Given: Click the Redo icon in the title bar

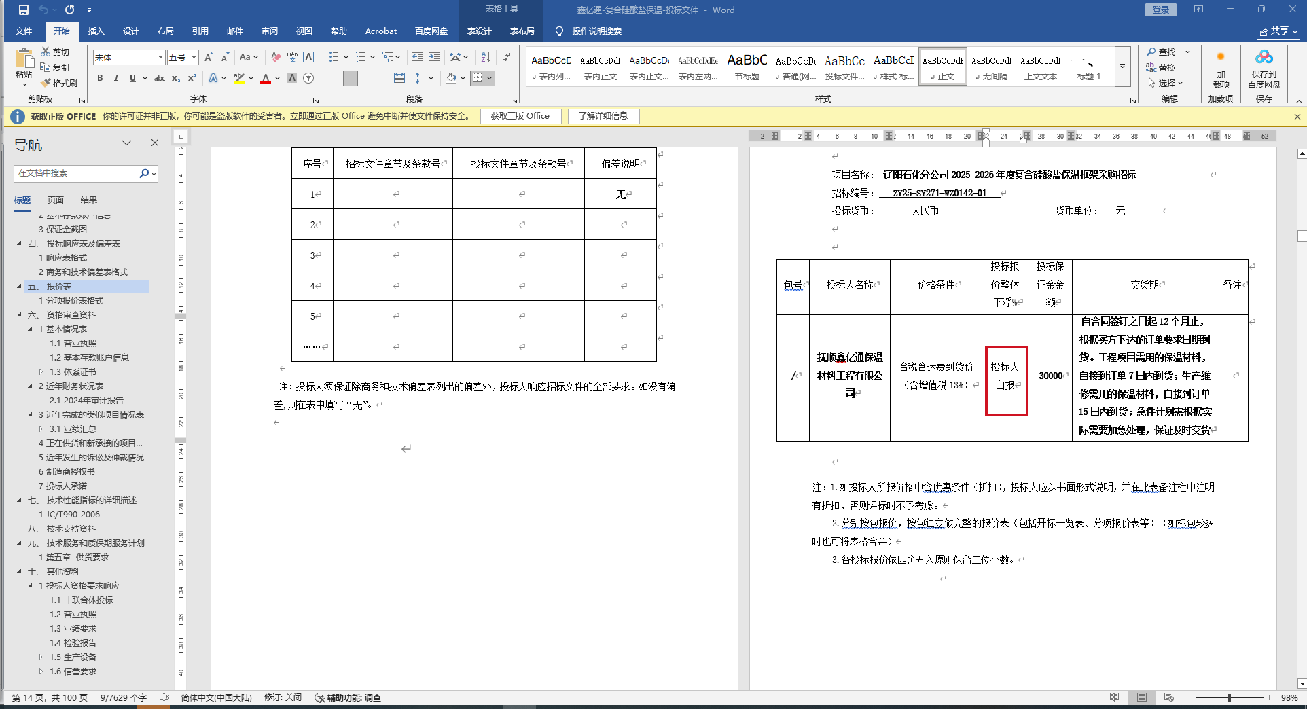Looking at the screenshot, I should pyautogui.click(x=69, y=10).
